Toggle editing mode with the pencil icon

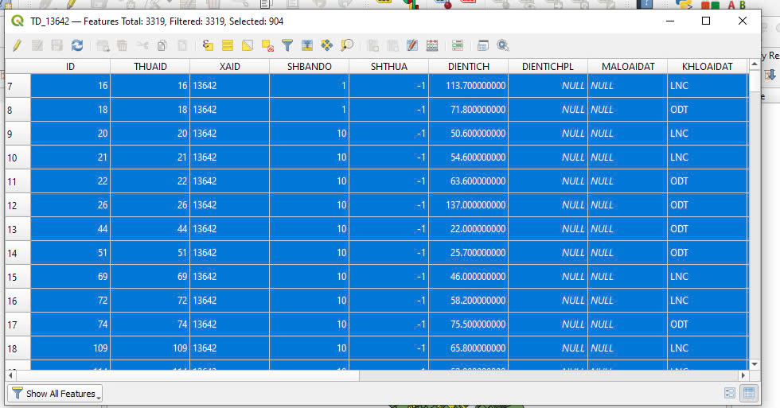(17, 46)
